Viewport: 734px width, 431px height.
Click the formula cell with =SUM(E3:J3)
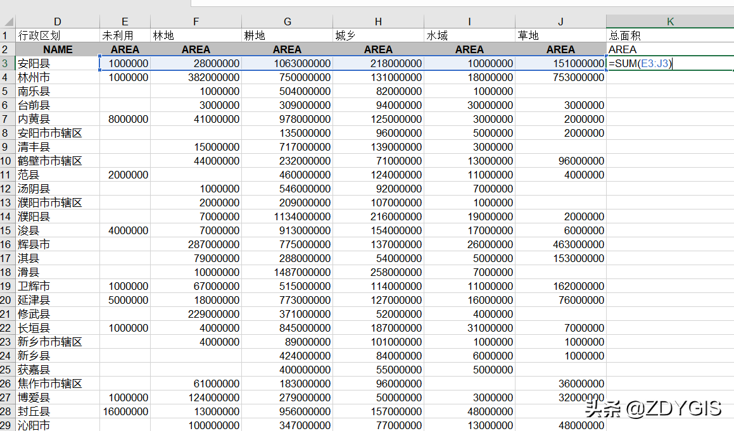[670, 63]
